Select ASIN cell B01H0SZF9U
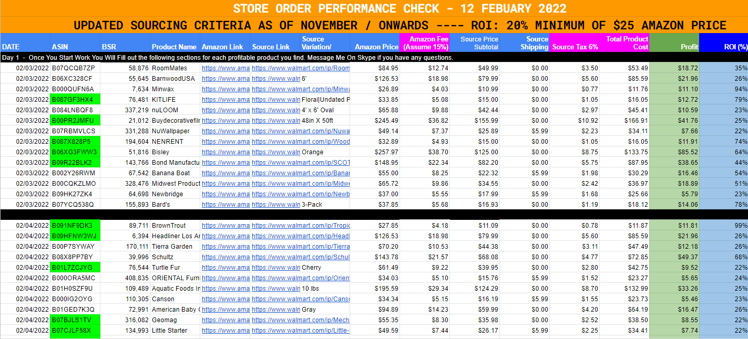This screenshot has height=339, width=748. 75,288
